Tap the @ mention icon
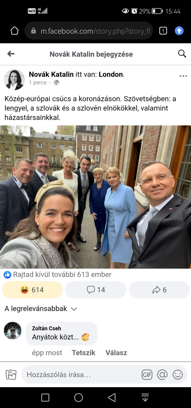 pyautogui.click(x=162, y=375)
